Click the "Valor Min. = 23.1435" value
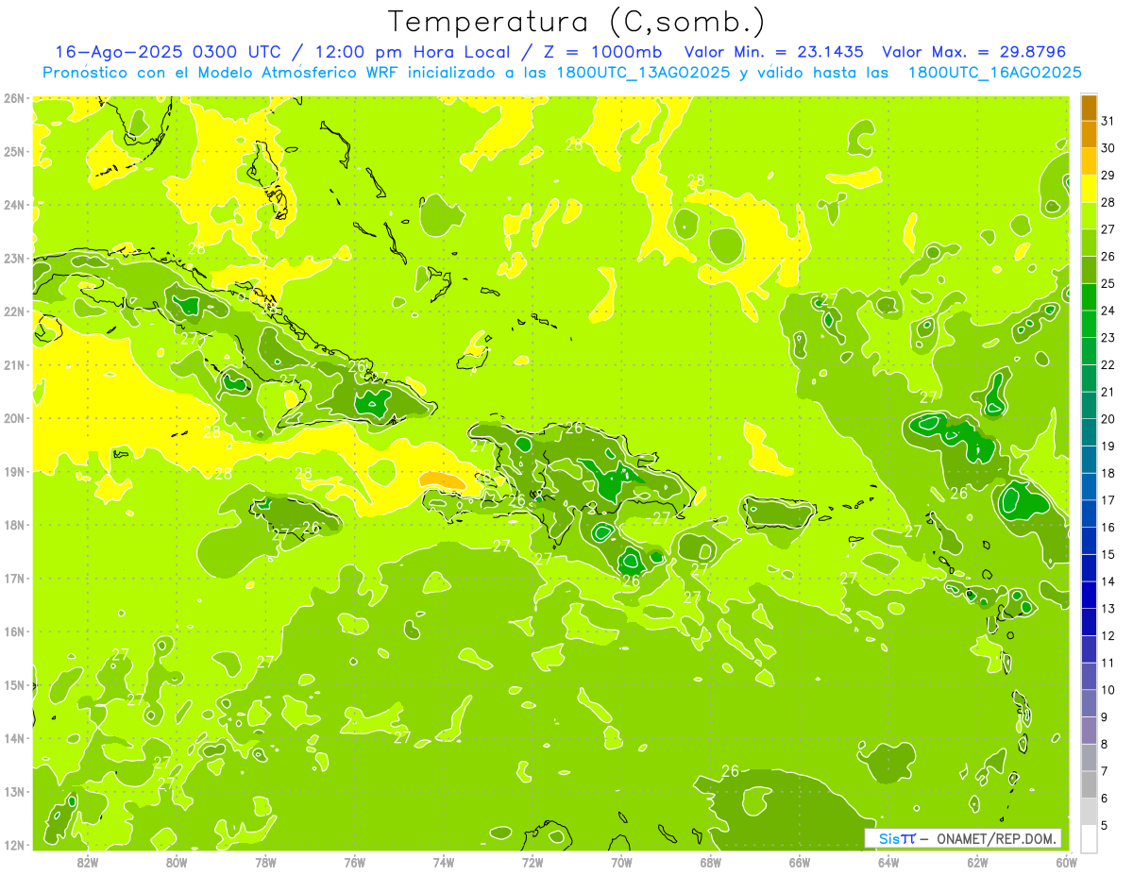Screen dimensions: 1133x875 click(x=773, y=52)
